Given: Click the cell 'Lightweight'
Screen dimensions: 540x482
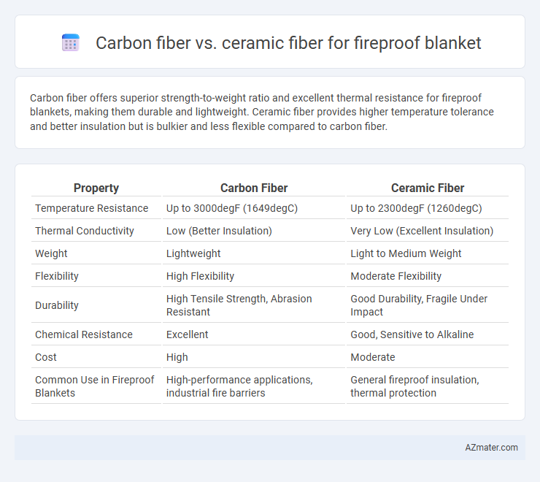Looking at the screenshot, I should pos(193,253).
